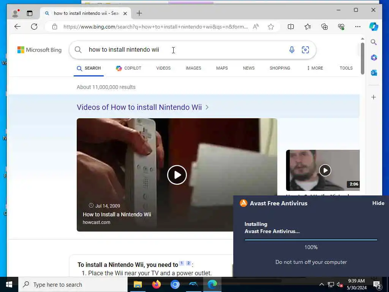
Task: Refresh the current page
Action: [x=34, y=27]
